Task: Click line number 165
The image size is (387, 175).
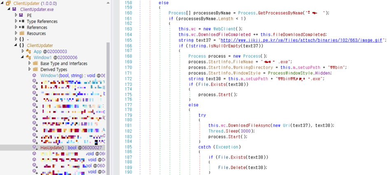Action: tap(129, 40)
